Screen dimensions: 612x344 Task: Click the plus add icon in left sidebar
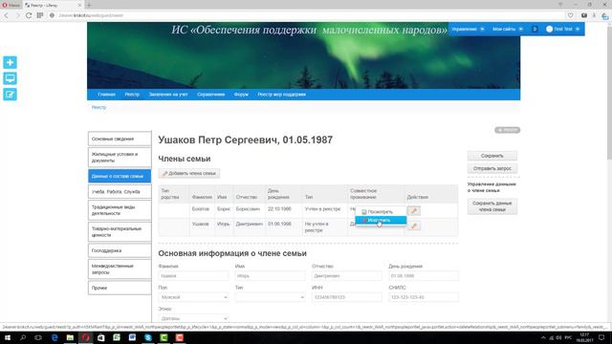(10, 62)
